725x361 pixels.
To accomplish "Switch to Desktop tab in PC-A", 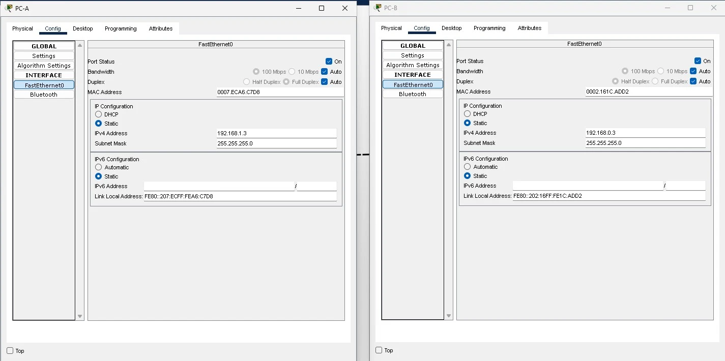I will [83, 28].
